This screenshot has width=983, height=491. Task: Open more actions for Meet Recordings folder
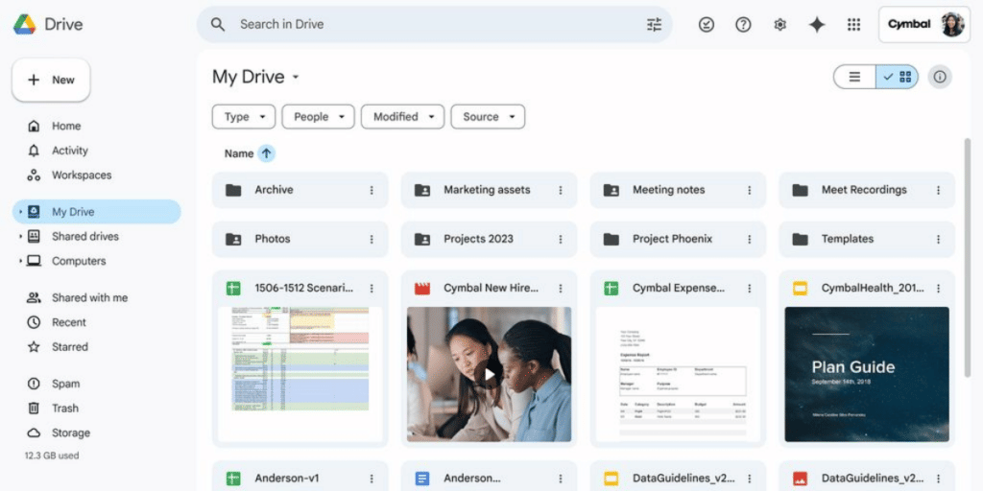(x=939, y=190)
